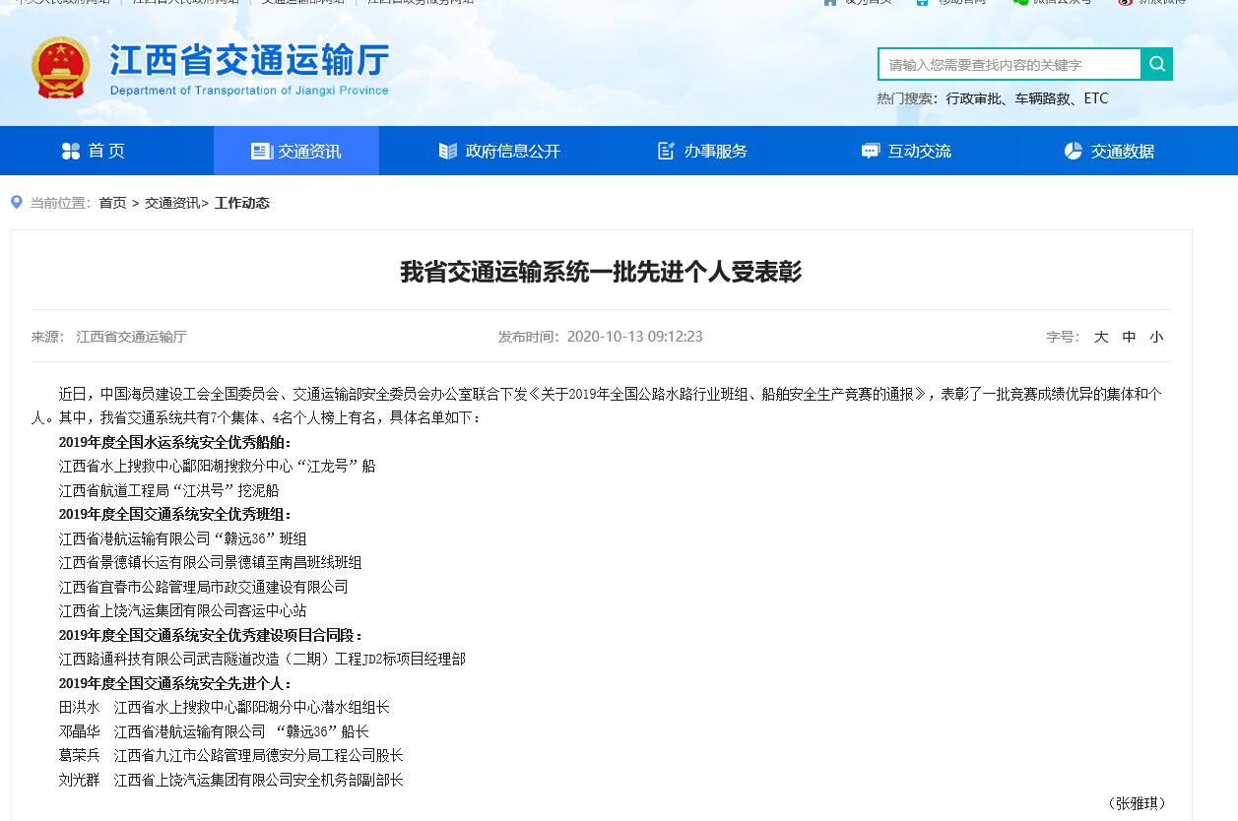Click the search magnifier button
The image size is (1238, 821).
point(1157,64)
